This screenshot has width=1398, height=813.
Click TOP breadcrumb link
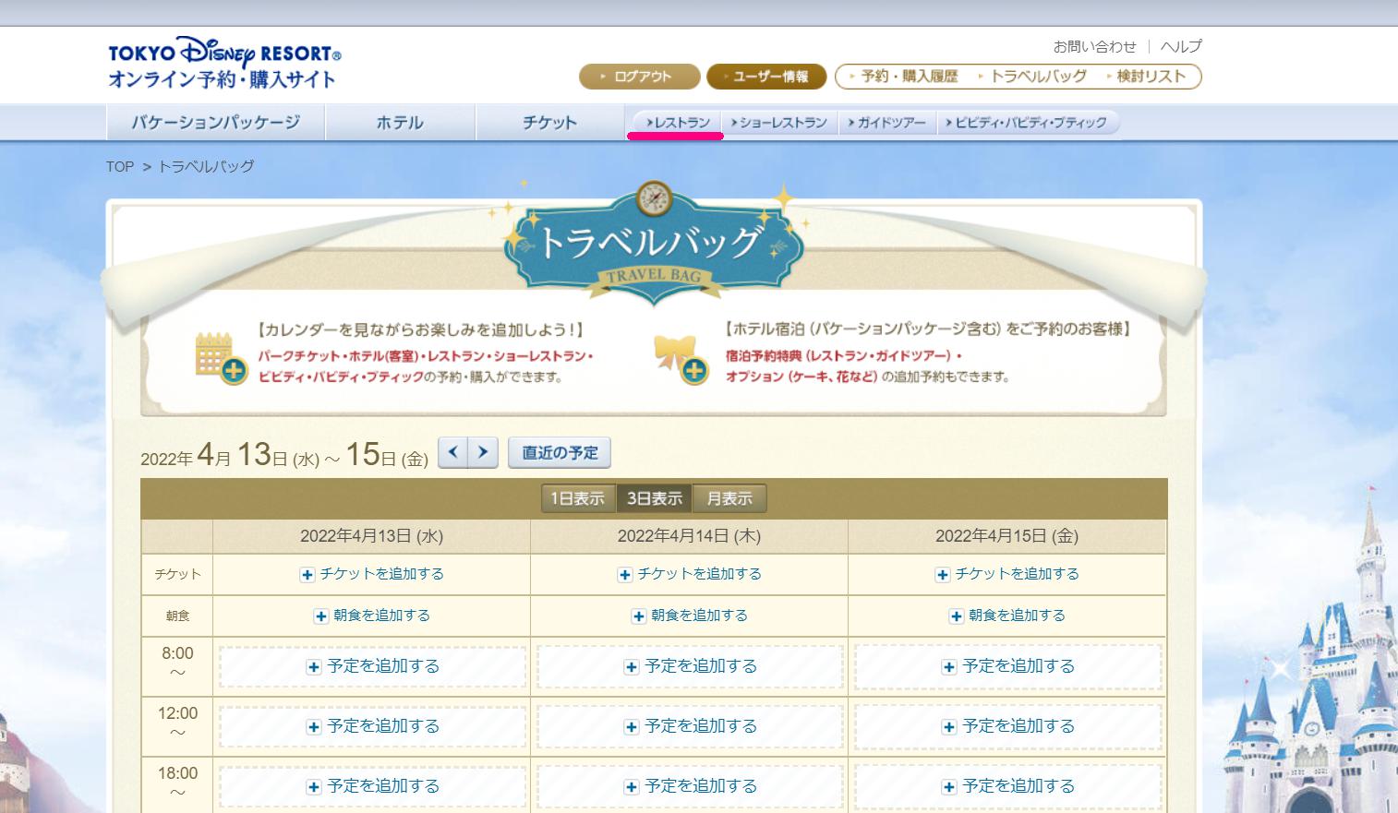click(x=120, y=167)
